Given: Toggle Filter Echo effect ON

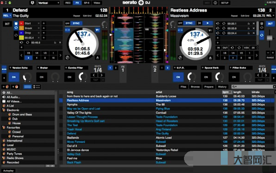Looking at the screenshot, I should [234, 77].
